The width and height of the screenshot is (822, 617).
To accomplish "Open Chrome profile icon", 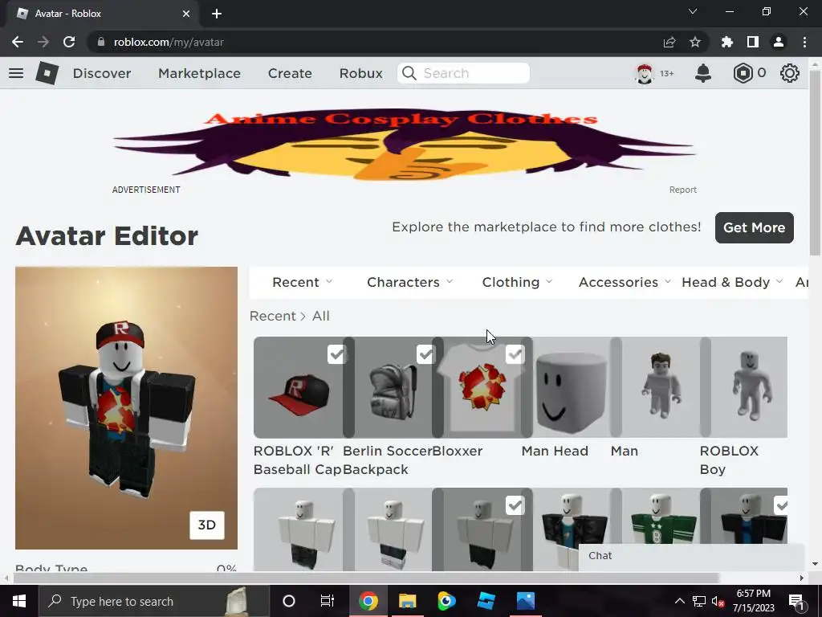I will tap(779, 42).
